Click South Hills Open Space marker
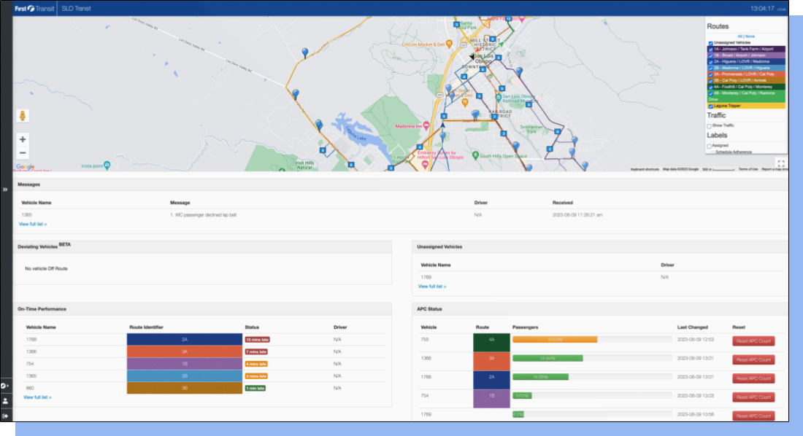 coord(475,155)
